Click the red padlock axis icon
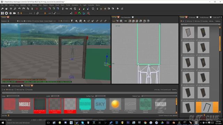This screenshot has height=125, width=223. tap(79, 9)
